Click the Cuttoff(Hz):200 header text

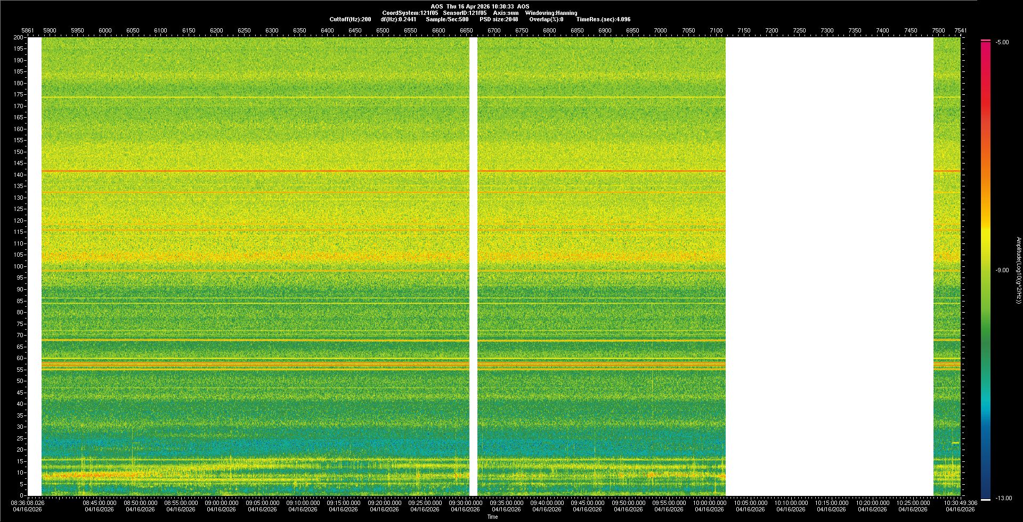pos(350,19)
